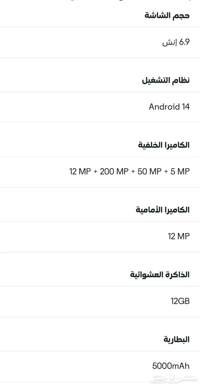Click plus sign between 200 MP and 50 MP
The width and height of the screenshot is (200, 386).
(x=133, y=172)
